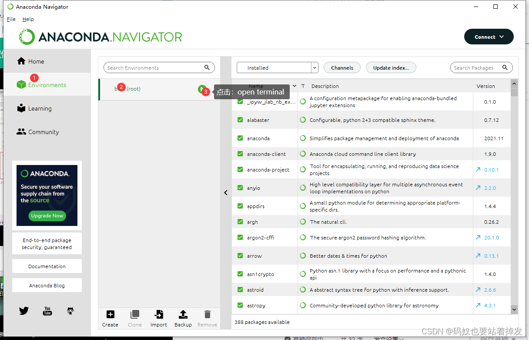Click the update arrow for anyio 2.2.0
529x340 pixels.
click(478, 188)
